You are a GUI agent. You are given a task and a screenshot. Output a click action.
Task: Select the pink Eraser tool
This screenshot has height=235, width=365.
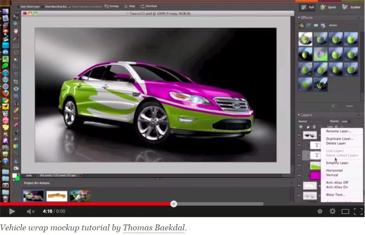coord(16,125)
